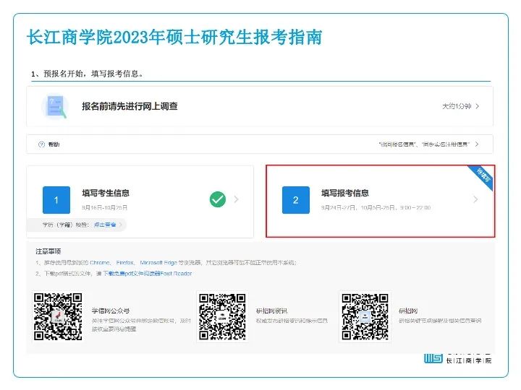This screenshot has height=390, width=521.
Task: Click the step 2 schedule ending 9:00-22:00
Action: pos(376,207)
